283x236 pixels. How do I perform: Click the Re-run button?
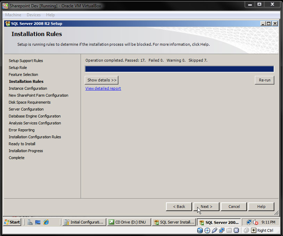click(x=265, y=80)
